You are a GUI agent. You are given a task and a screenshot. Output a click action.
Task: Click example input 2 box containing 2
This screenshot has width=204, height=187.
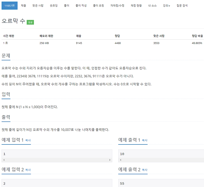tap(57, 183)
